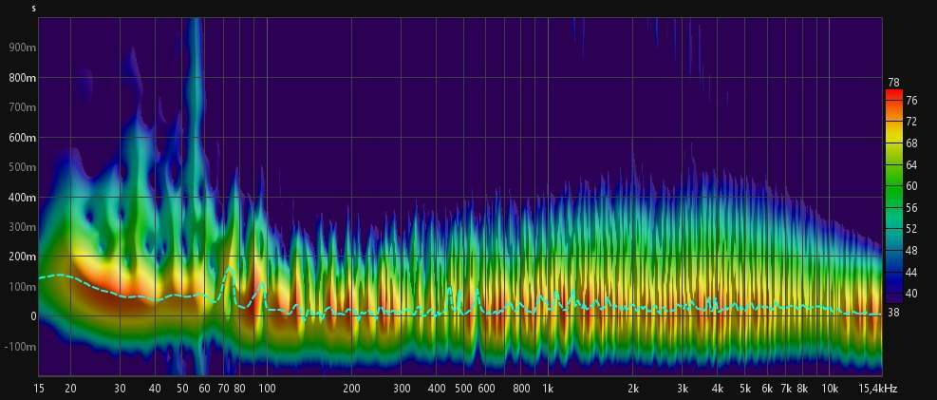Click the 2k frequency axis label
This screenshot has height=400, width=937.
pos(632,389)
